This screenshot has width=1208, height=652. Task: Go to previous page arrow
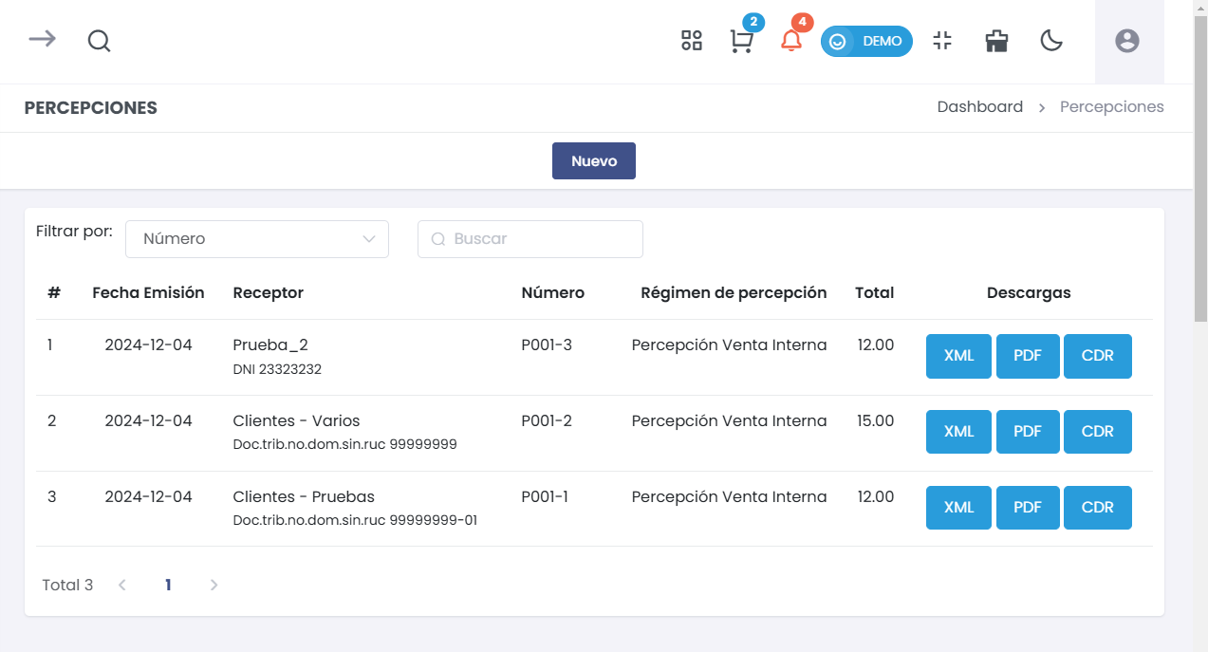pos(122,586)
